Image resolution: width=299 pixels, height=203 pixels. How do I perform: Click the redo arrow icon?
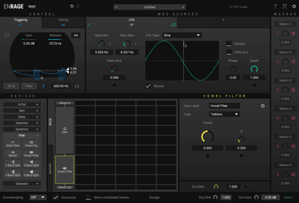[x=78, y=7]
